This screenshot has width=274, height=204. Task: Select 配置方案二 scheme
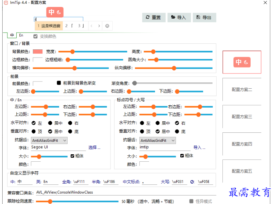click(242, 89)
